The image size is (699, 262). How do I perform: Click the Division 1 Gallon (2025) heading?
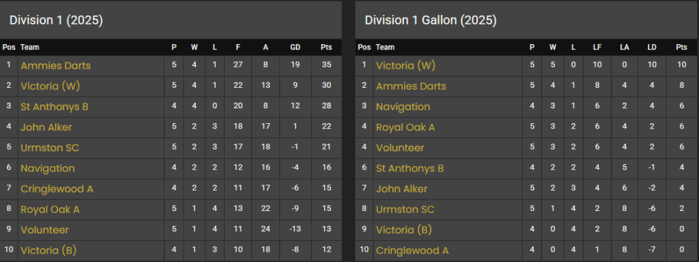point(431,20)
